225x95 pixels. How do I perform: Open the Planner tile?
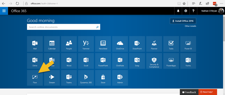point(154,44)
